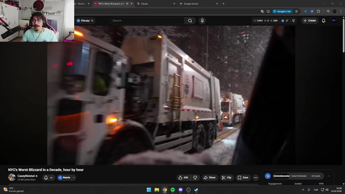345x194 pixels.
Task: Open the three-dot more actions menu
Action: [256, 178]
